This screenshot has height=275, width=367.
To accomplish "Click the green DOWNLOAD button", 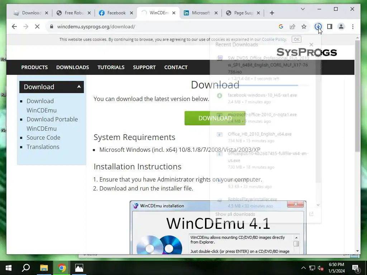I will coord(215,118).
